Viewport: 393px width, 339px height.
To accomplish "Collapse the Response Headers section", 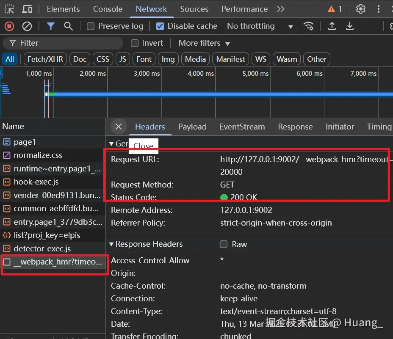I will tap(111, 244).
